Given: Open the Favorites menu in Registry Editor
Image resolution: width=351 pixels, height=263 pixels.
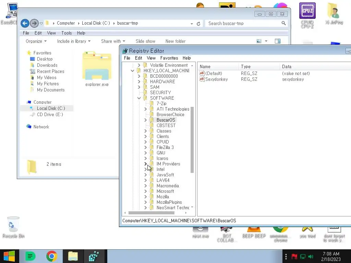Looking at the screenshot, I should pyautogui.click(x=169, y=58).
